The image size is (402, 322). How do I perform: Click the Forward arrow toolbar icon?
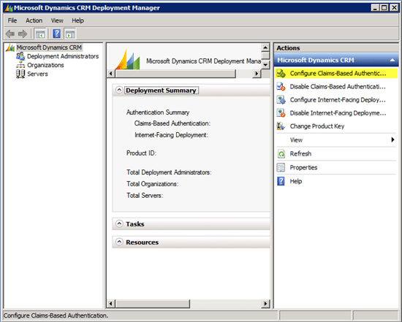click(23, 34)
